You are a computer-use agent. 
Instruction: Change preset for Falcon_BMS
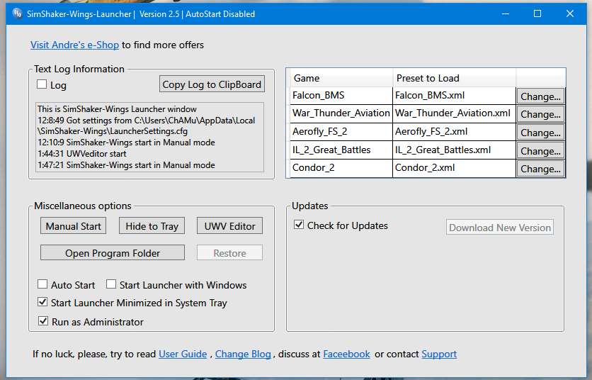tap(540, 96)
